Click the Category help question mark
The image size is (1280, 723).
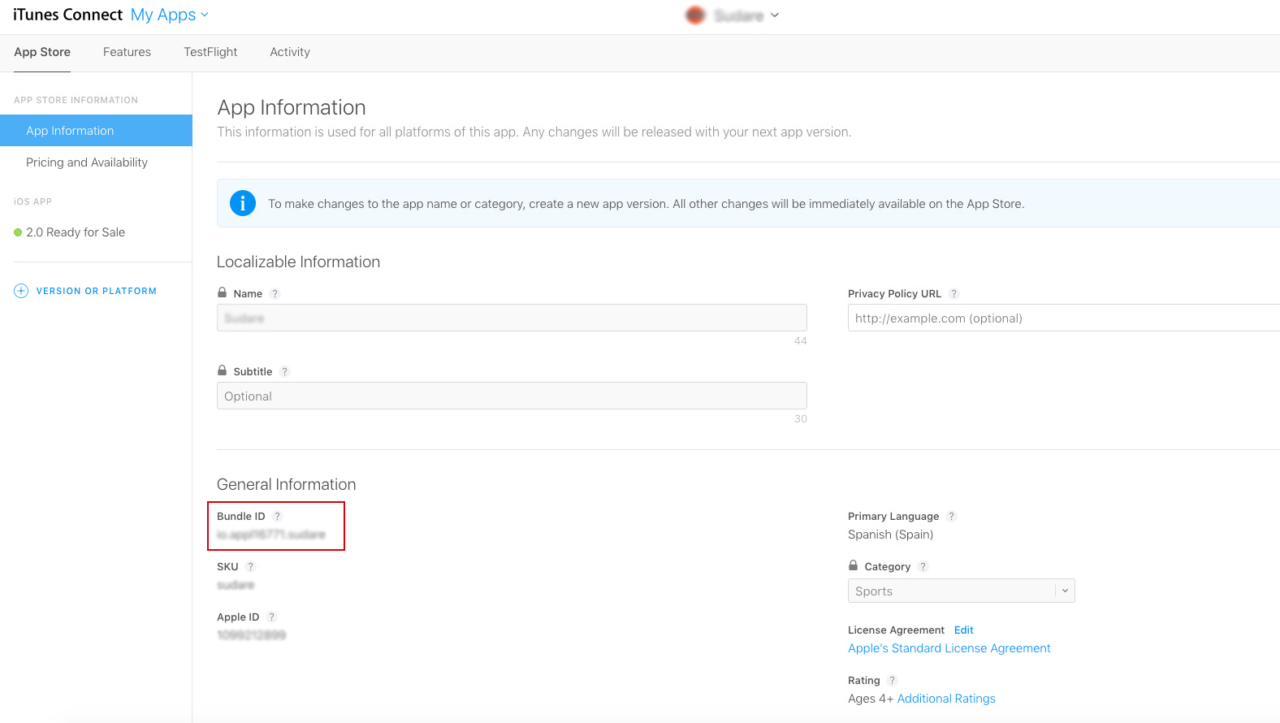tap(923, 567)
